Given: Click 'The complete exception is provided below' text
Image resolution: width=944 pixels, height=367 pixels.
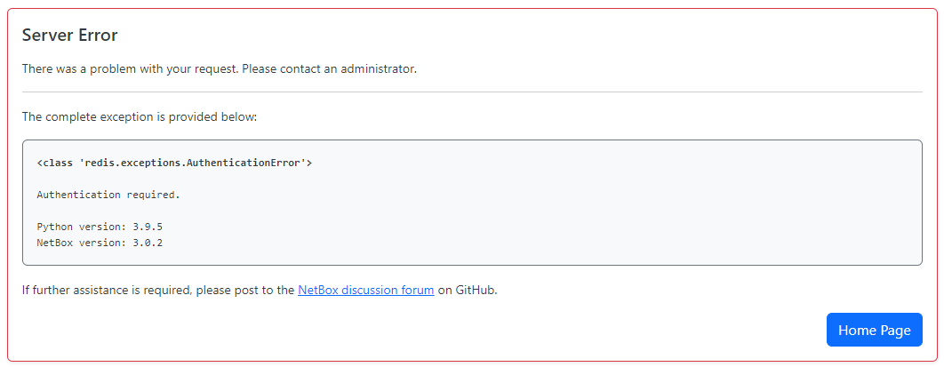Looking at the screenshot, I should pos(140,116).
